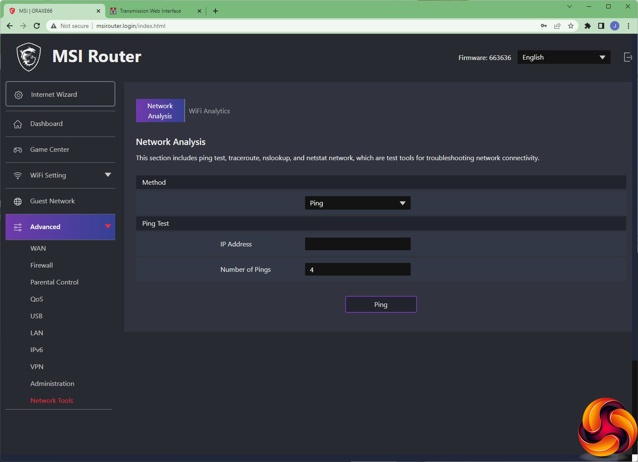The image size is (638, 462).
Task: Click the MSI dragon shield logo
Action: coord(29,57)
